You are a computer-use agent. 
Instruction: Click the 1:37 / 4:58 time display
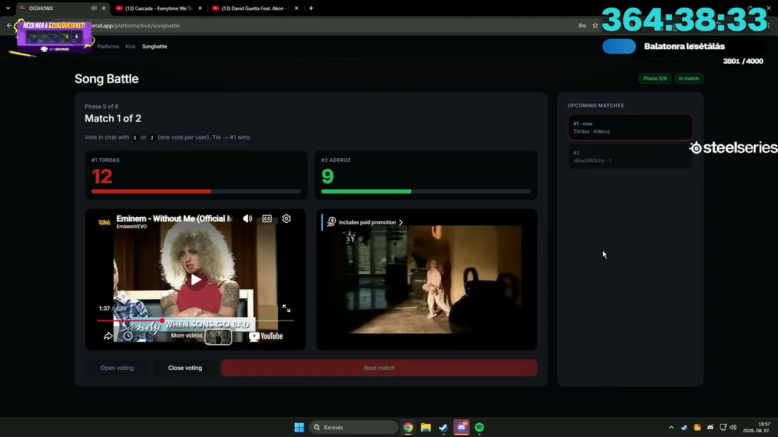click(x=113, y=308)
